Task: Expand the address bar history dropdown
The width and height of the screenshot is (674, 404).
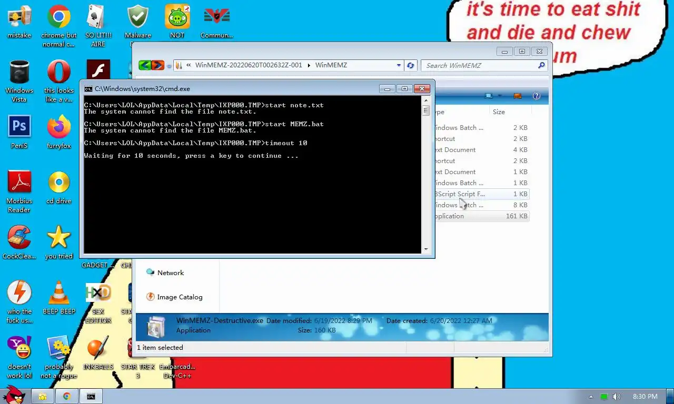Action: (399, 65)
